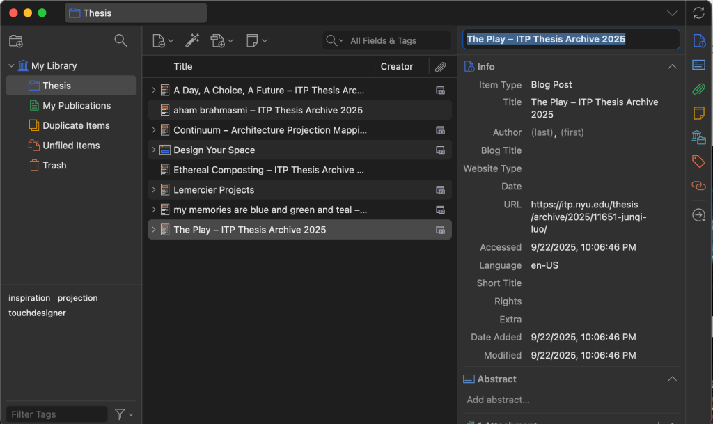
Task: Open the Tags section via side icon
Action: [x=698, y=162]
